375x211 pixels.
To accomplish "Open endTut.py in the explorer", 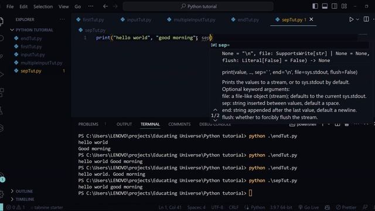I will tap(31, 38).
